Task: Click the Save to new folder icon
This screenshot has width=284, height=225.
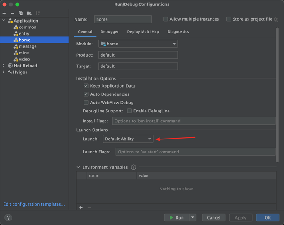Action: pos(29,13)
